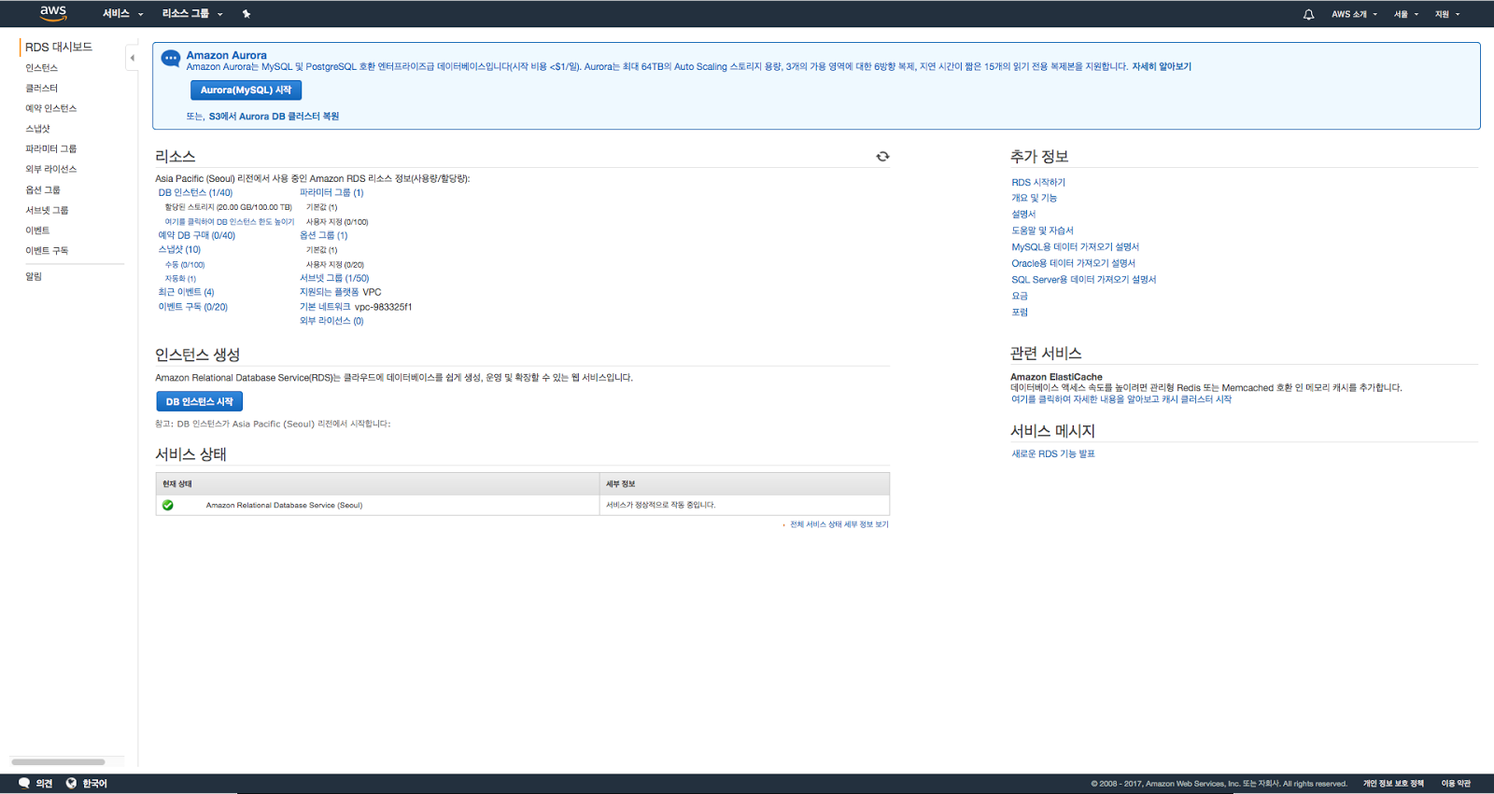Open 파라미터 그룹 (1) resource link
This screenshot has width=1494, height=794.
click(x=331, y=193)
